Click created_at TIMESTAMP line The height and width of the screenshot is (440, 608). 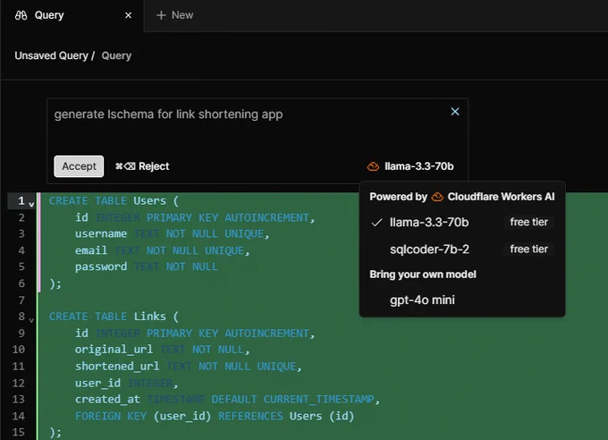click(227, 399)
